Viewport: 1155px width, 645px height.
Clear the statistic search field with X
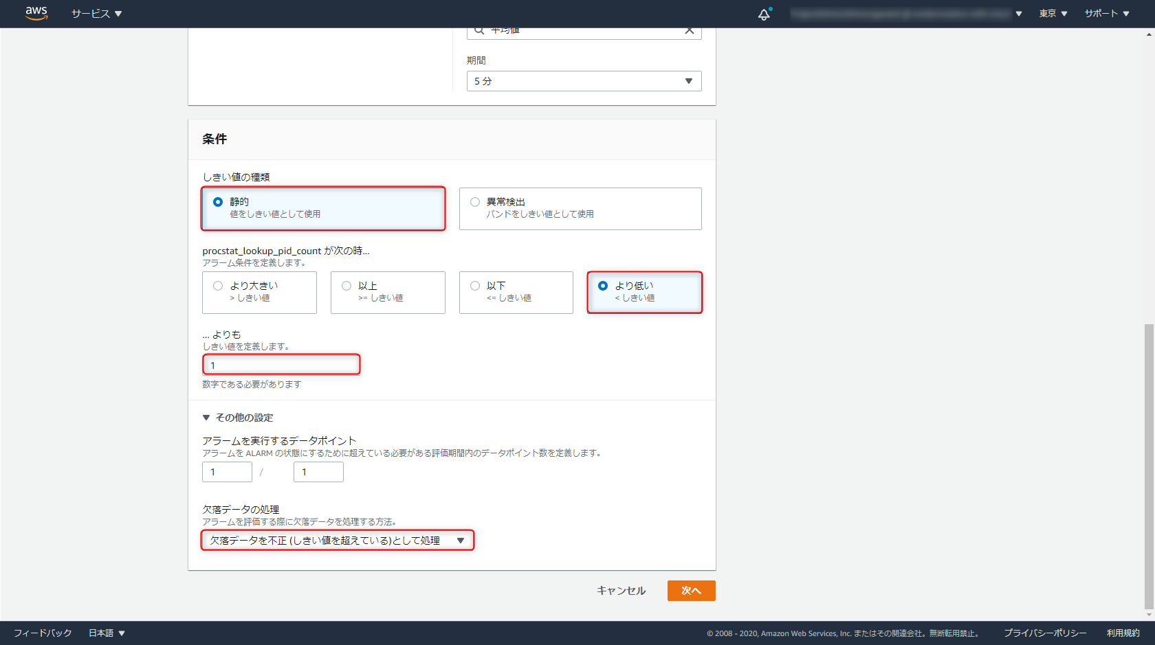[689, 31]
